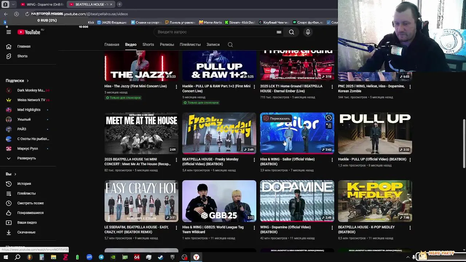
Task: Open Zoom app from taskbar
Action: [89, 257]
